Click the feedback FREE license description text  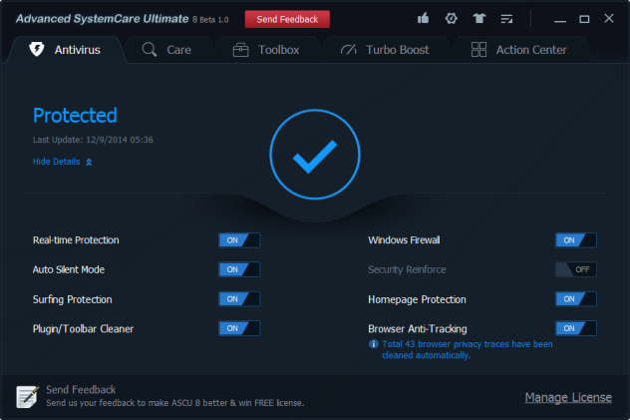point(175,403)
